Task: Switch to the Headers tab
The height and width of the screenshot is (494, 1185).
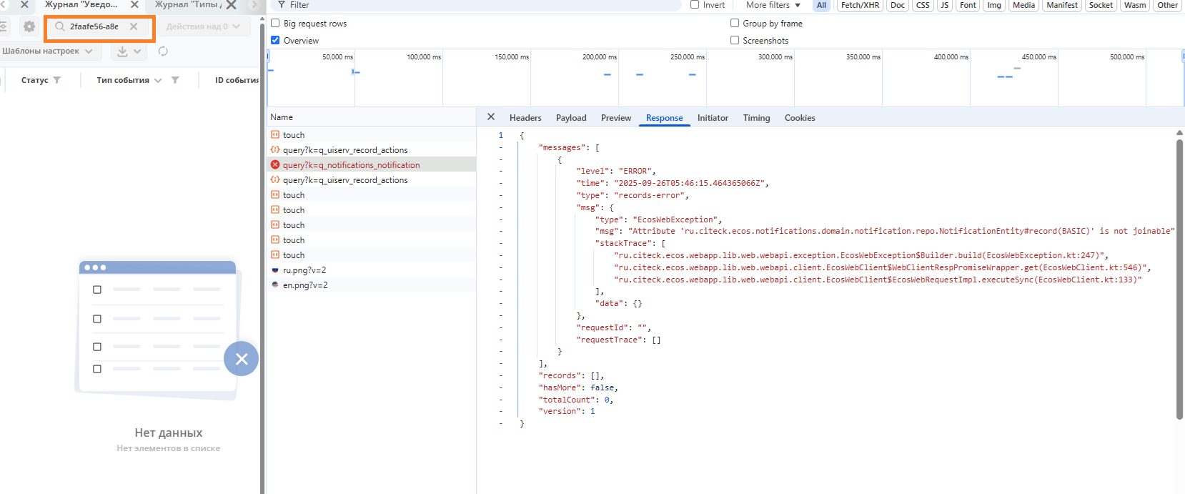Action: (525, 118)
